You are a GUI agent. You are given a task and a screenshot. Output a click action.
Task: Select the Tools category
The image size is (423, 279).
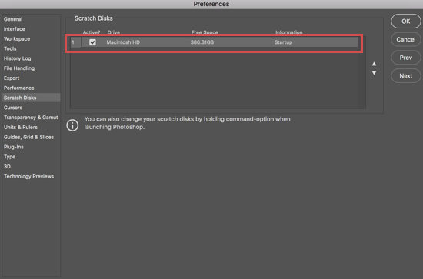[10, 48]
